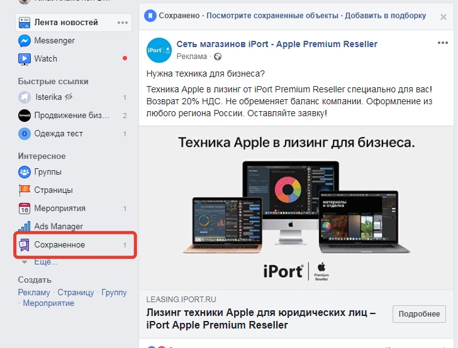Open Watch from the sidebar

tap(45, 58)
